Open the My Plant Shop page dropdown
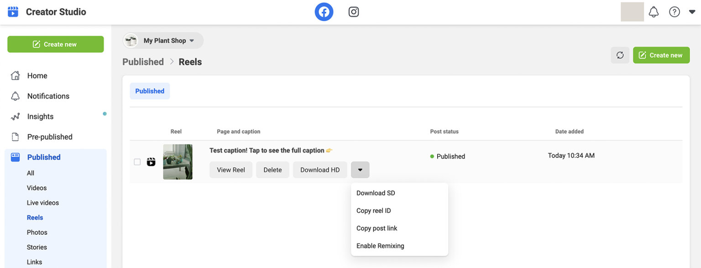This screenshot has width=701, height=268. pos(163,40)
